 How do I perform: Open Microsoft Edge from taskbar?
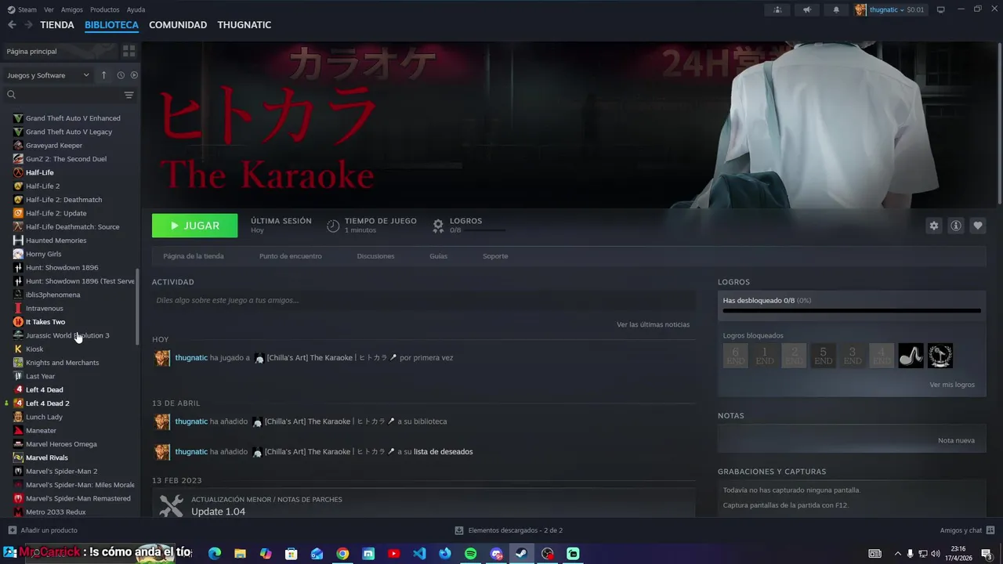215,553
